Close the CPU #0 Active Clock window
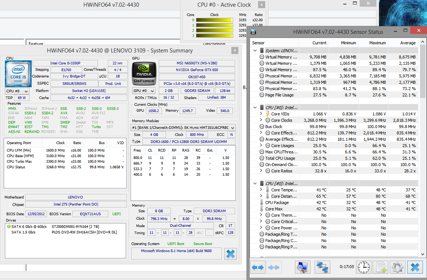This screenshot has width=427, height=280. click(261, 4)
